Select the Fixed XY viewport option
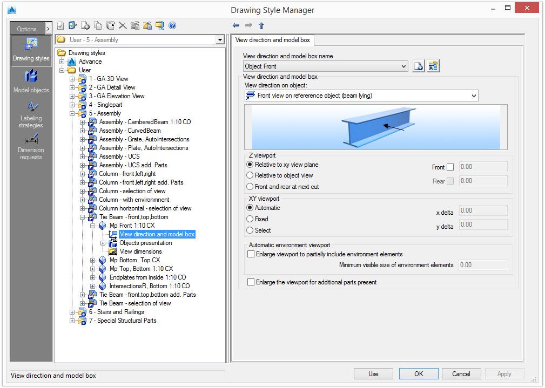Screen dimensions: 545x388 250,219
